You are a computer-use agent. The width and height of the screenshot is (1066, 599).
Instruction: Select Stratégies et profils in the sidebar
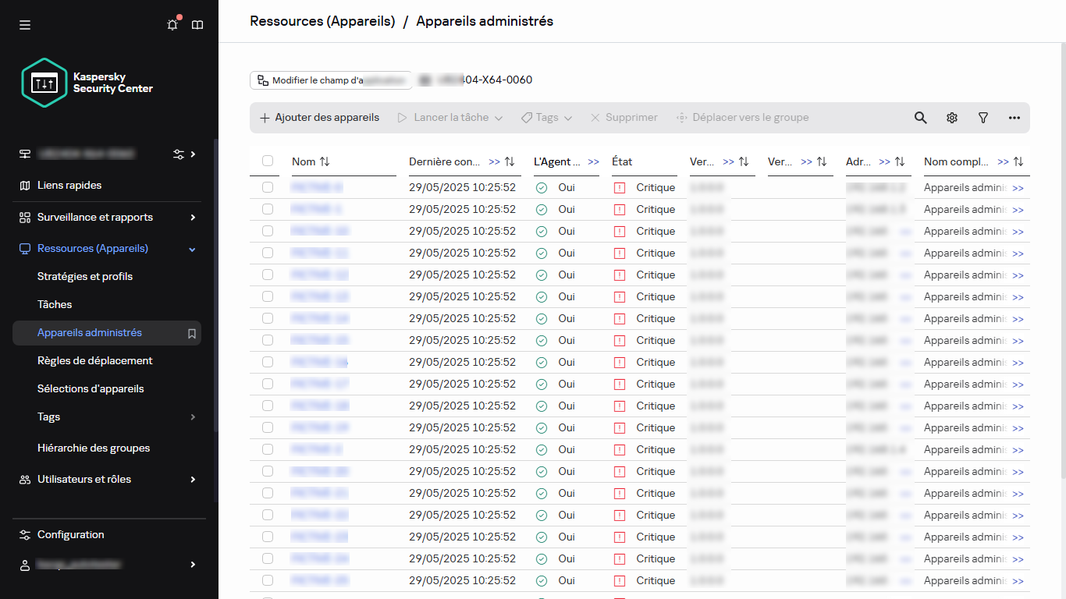click(86, 276)
